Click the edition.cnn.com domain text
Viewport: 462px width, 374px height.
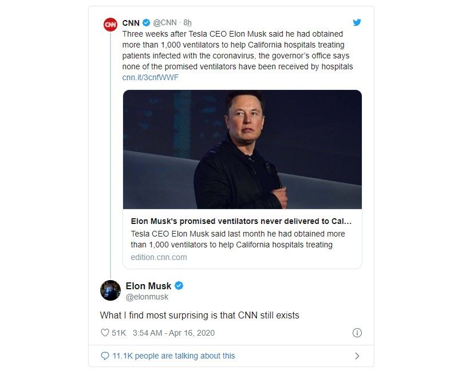(x=159, y=257)
